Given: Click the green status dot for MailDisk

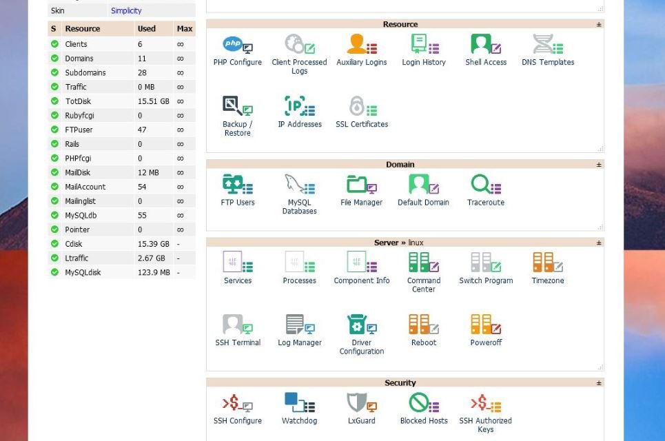Looking at the screenshot, I should [x=54, y=172].
